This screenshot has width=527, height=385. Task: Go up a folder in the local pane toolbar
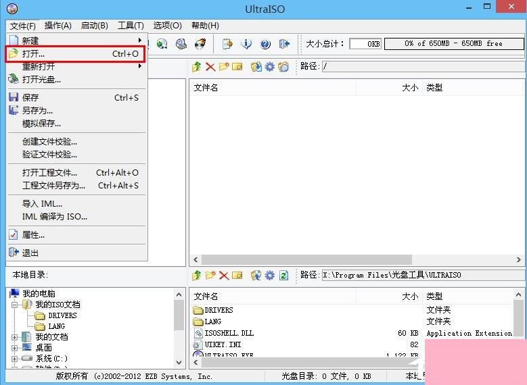click(197, 275)
